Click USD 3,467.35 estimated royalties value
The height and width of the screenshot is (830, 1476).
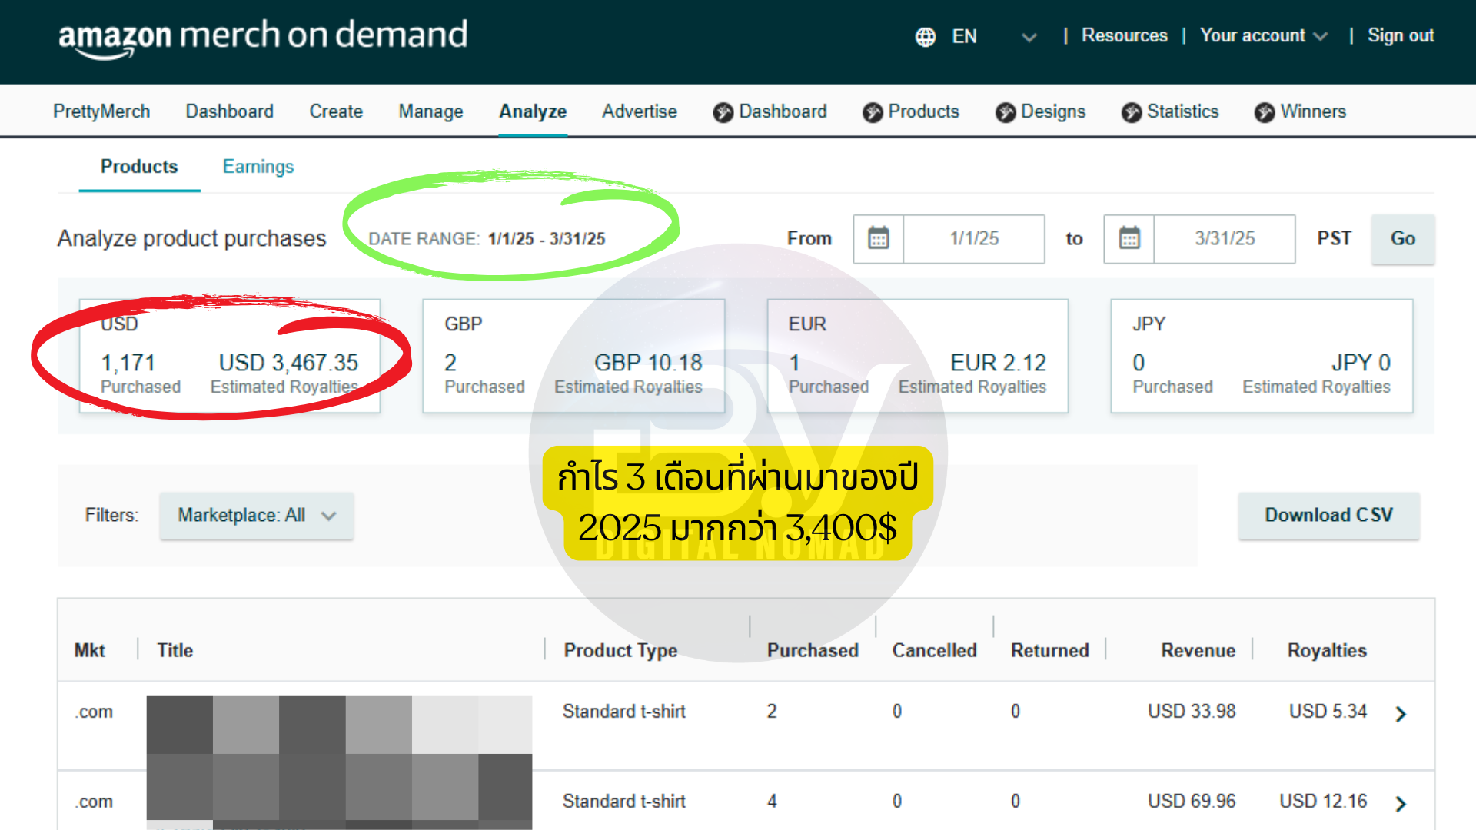pyautogui.click(x=288, y=363)
